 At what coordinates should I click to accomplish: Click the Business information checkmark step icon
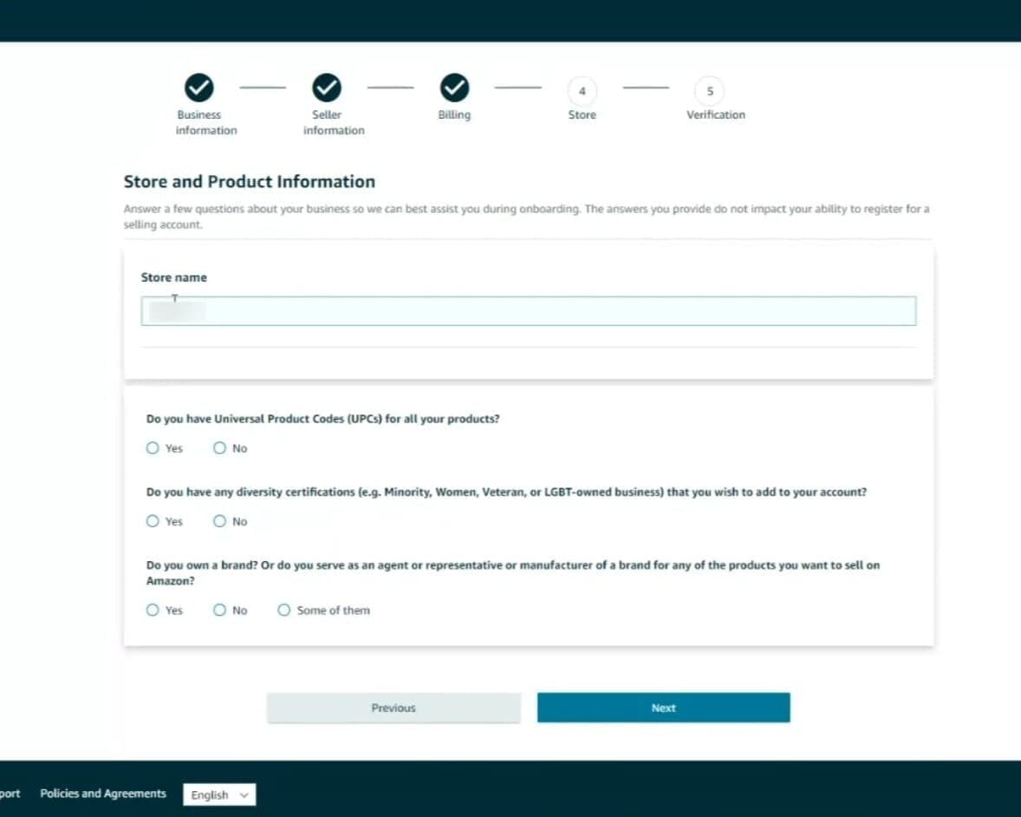click(198, 88)
